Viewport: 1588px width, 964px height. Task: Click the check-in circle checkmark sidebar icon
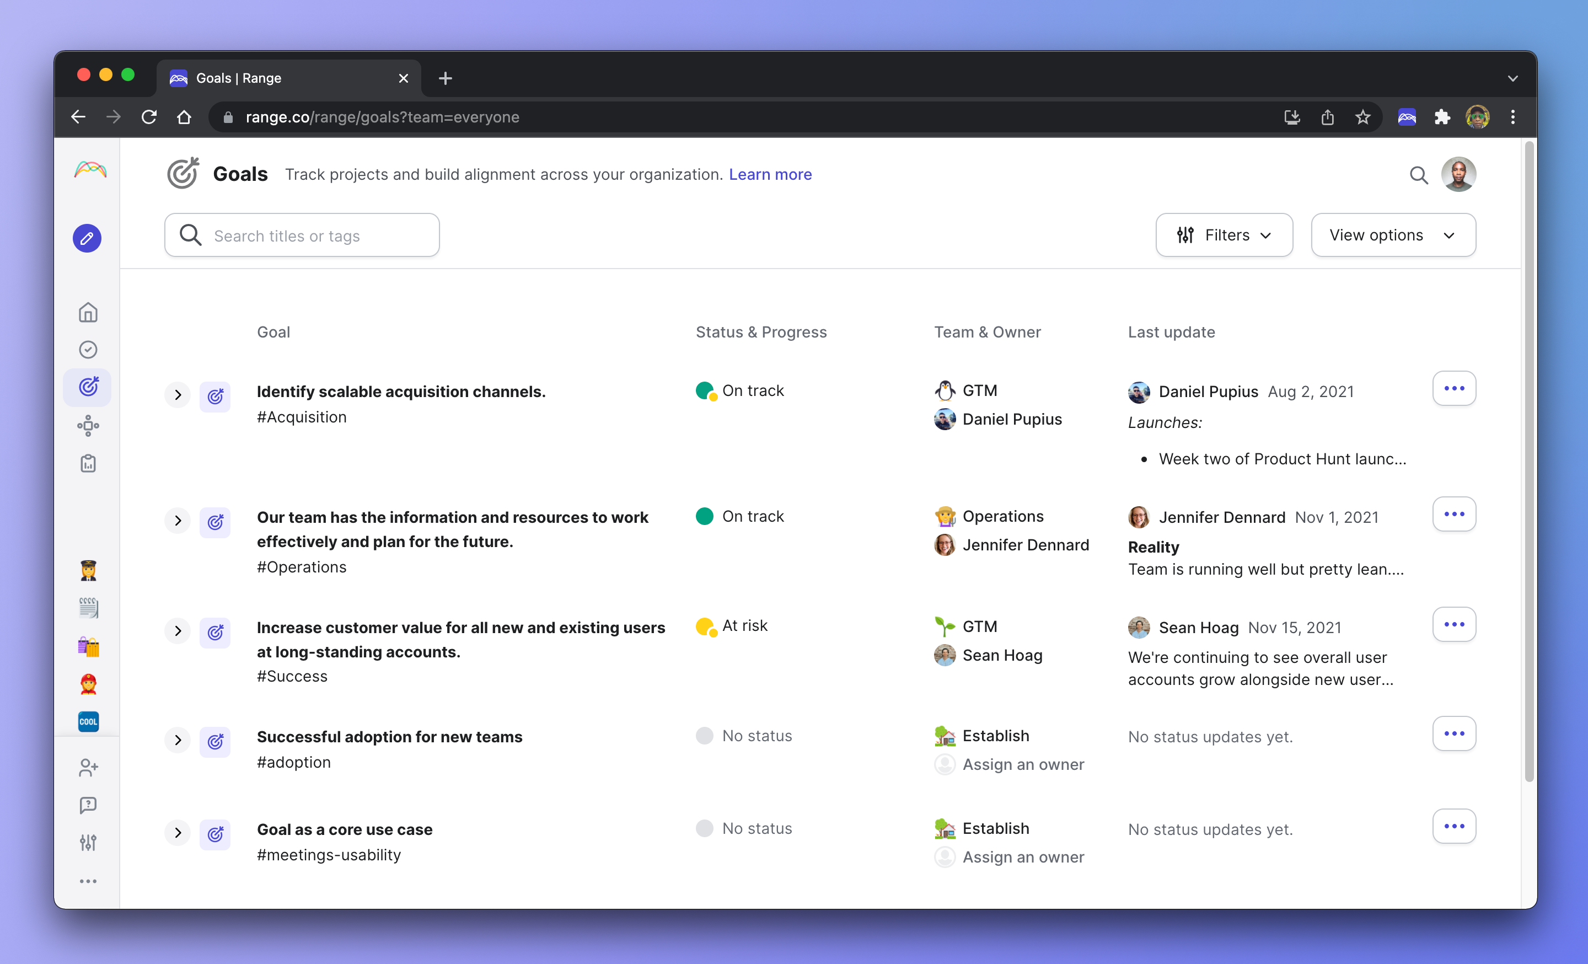pos(88,350)
